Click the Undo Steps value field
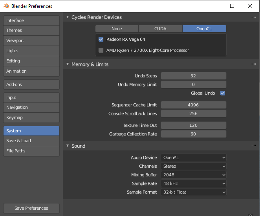The height and width of the screenshot is (216, 260). tap(194, 76)
